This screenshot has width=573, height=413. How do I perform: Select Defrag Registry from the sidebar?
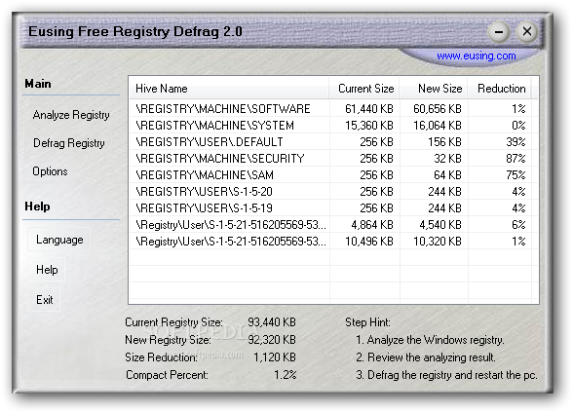68,143
